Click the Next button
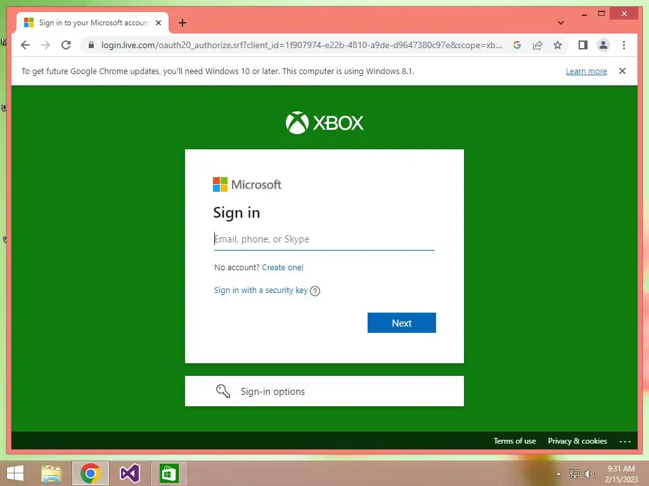The image size is (649, 486). click(401, 323)
